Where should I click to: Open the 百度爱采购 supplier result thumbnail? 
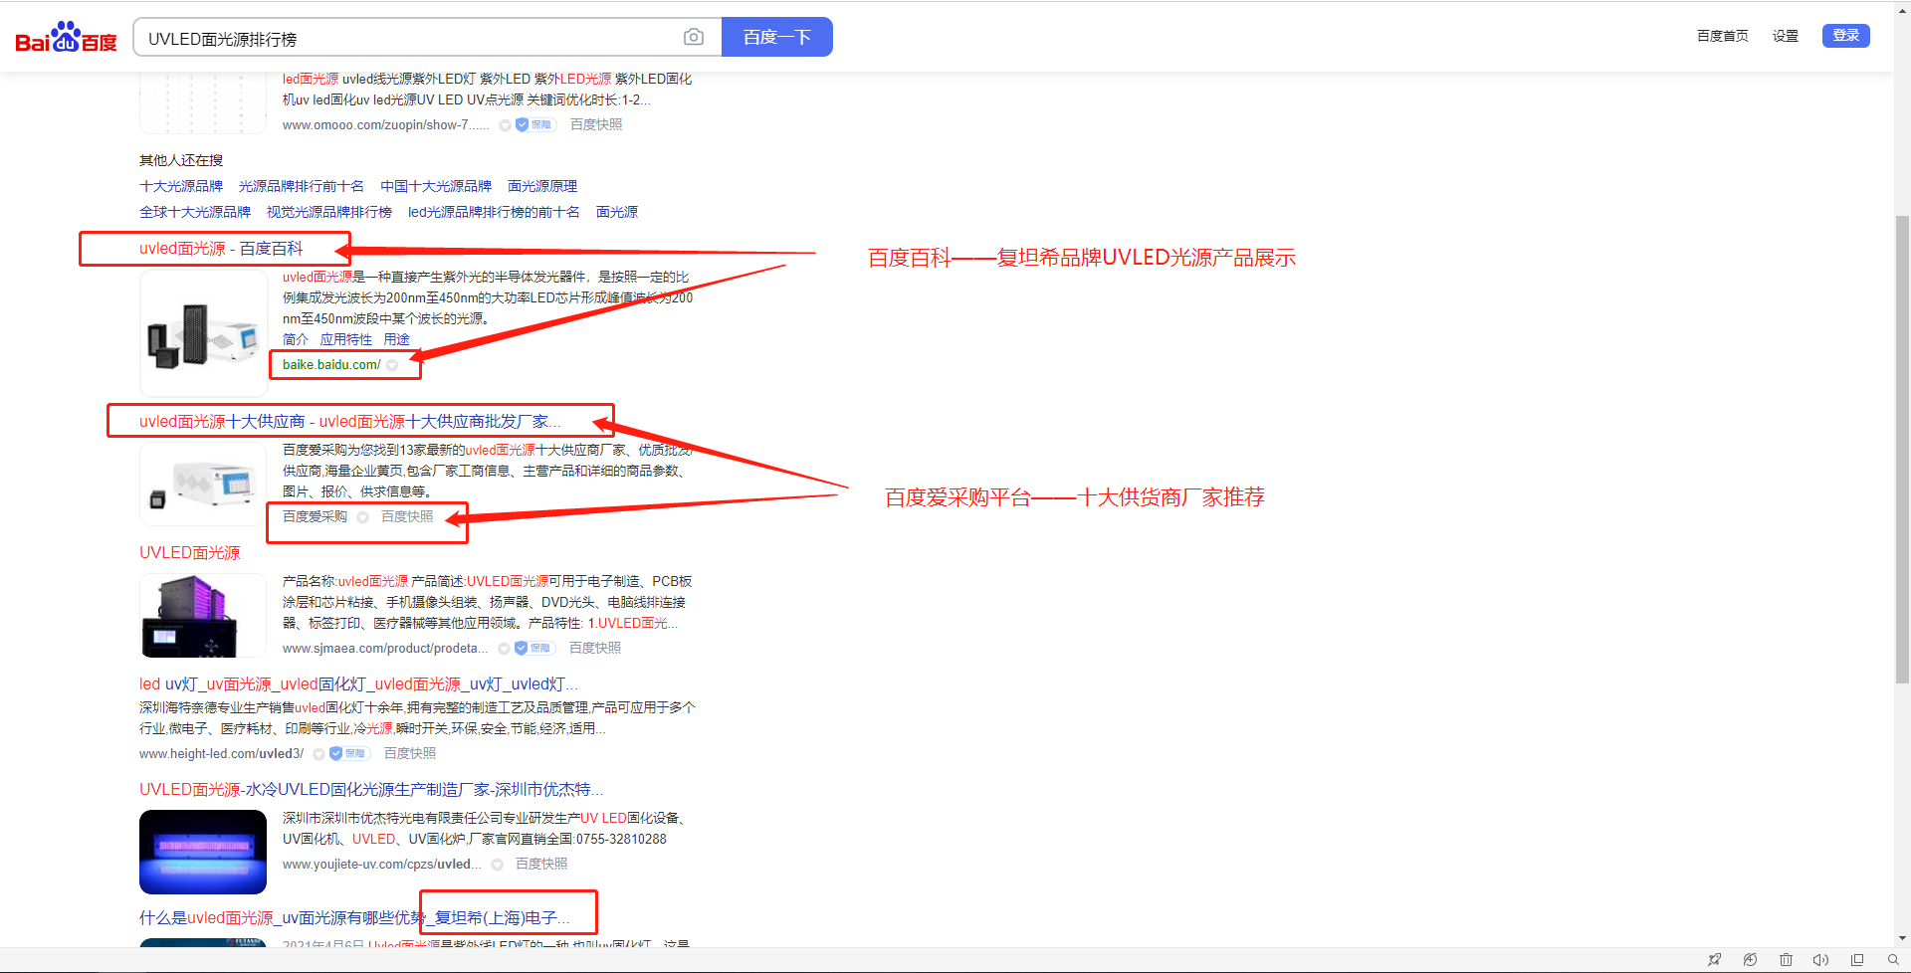click(203, 484)
